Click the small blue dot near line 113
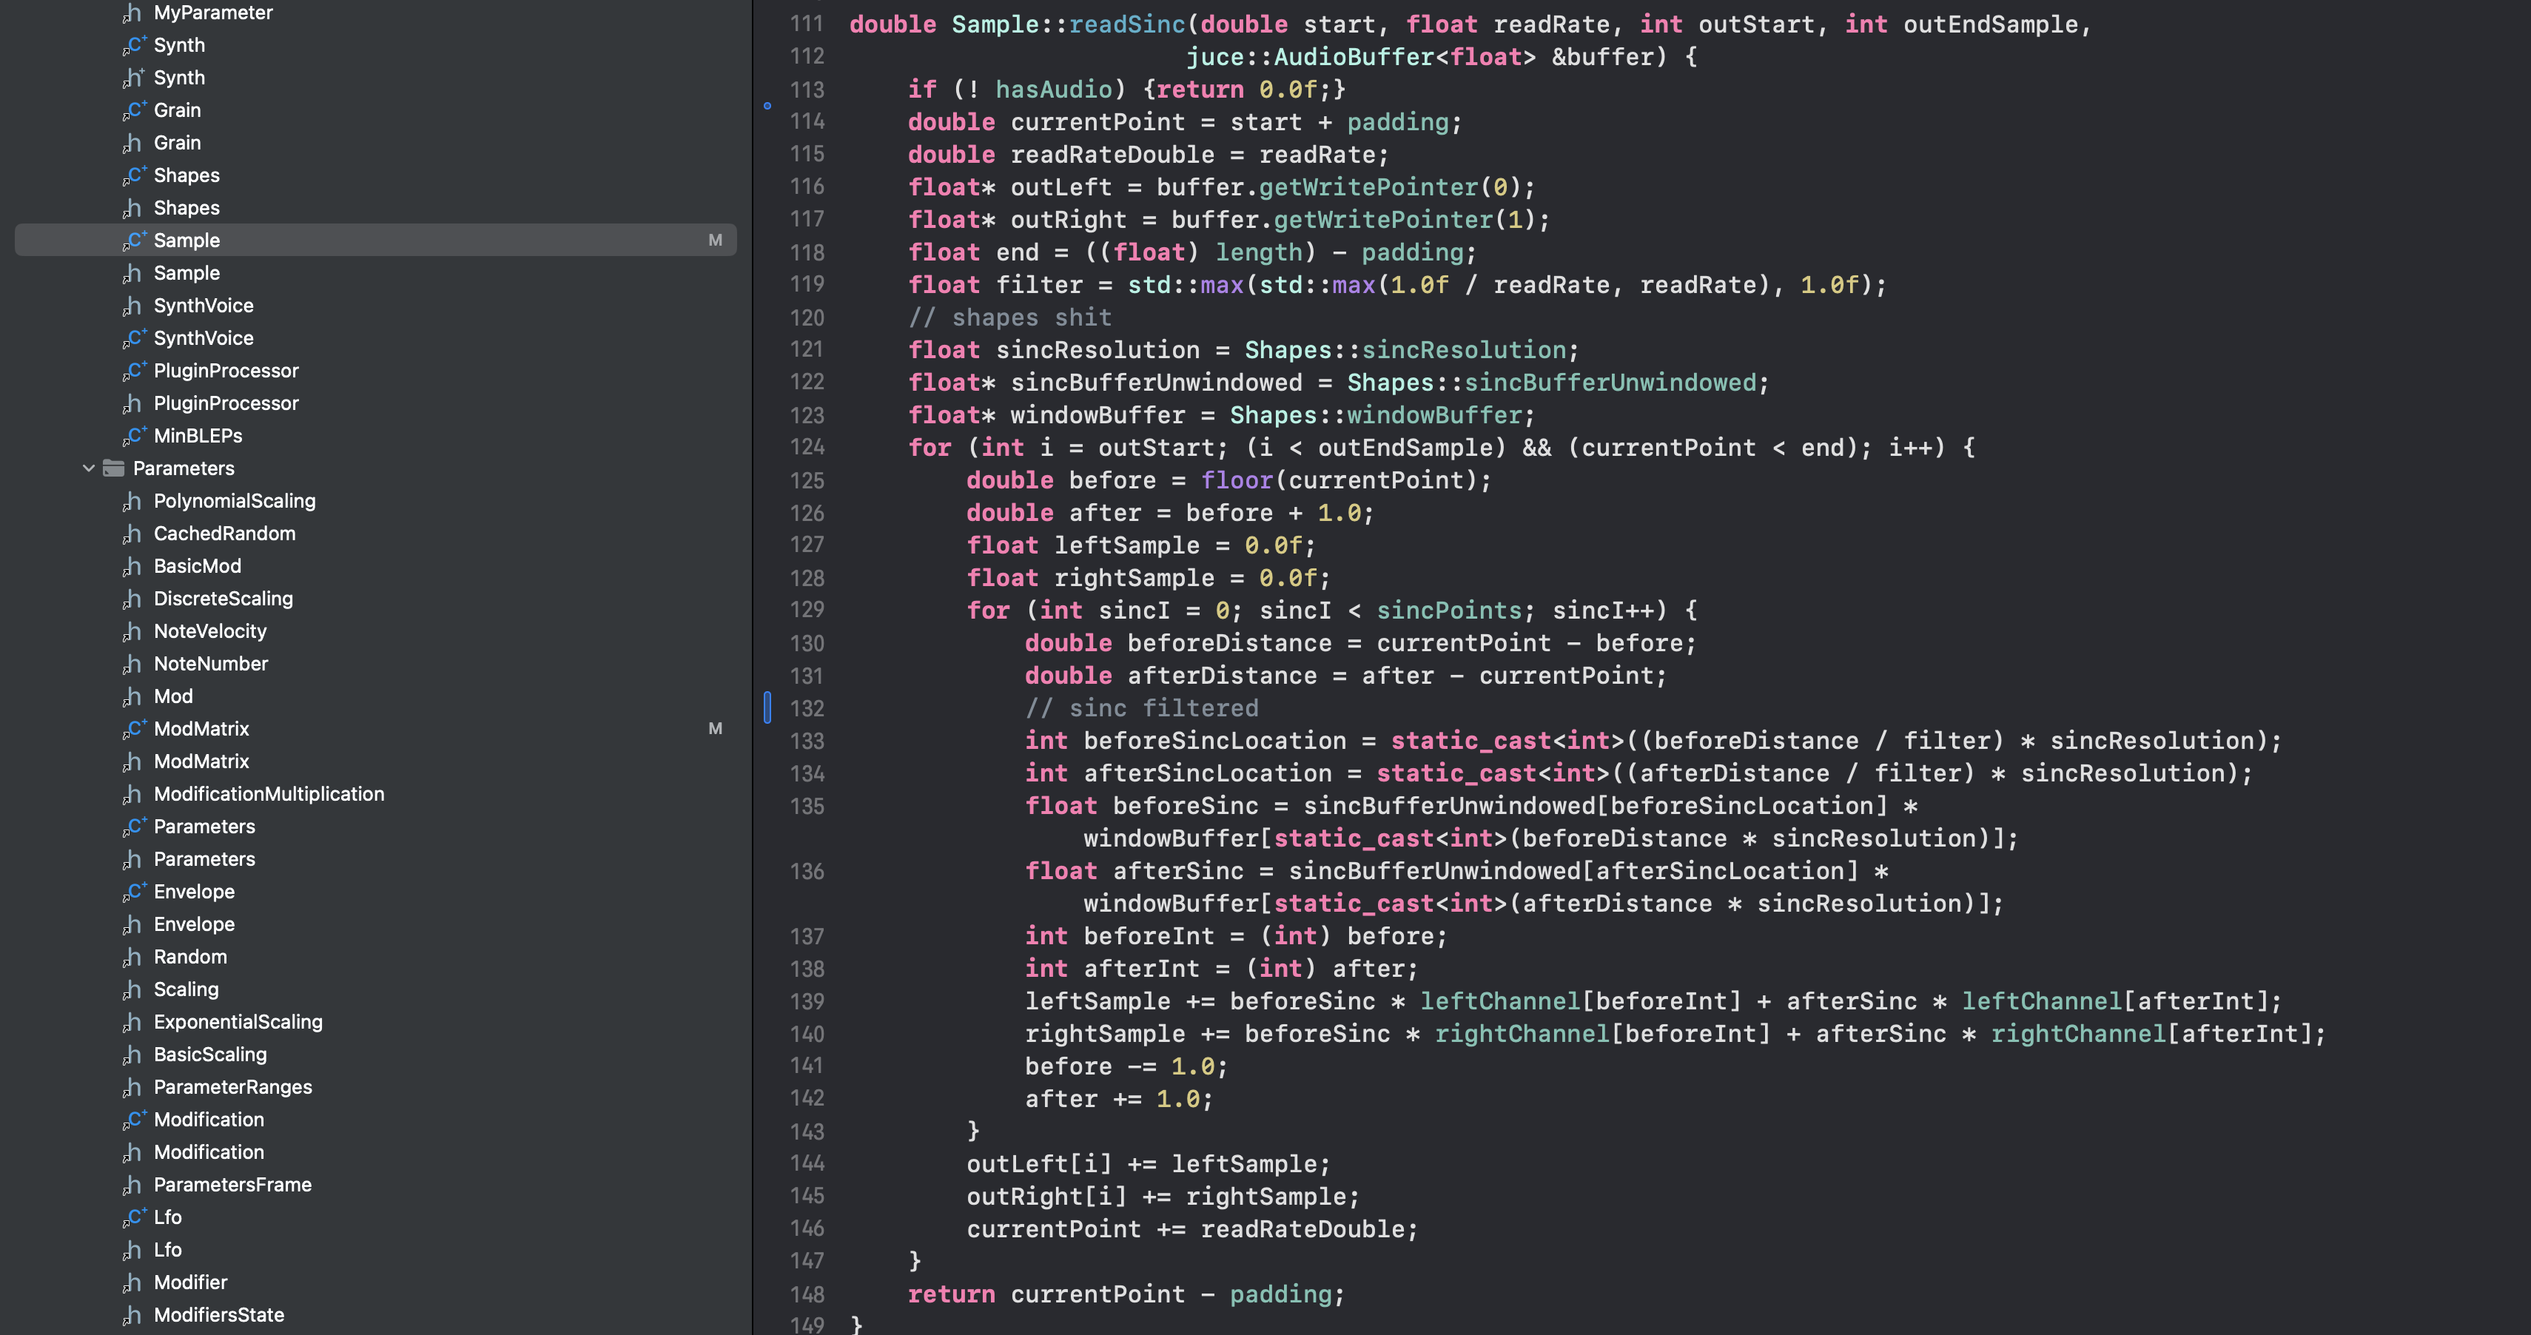The image size is (2531, 1335). 767,105
